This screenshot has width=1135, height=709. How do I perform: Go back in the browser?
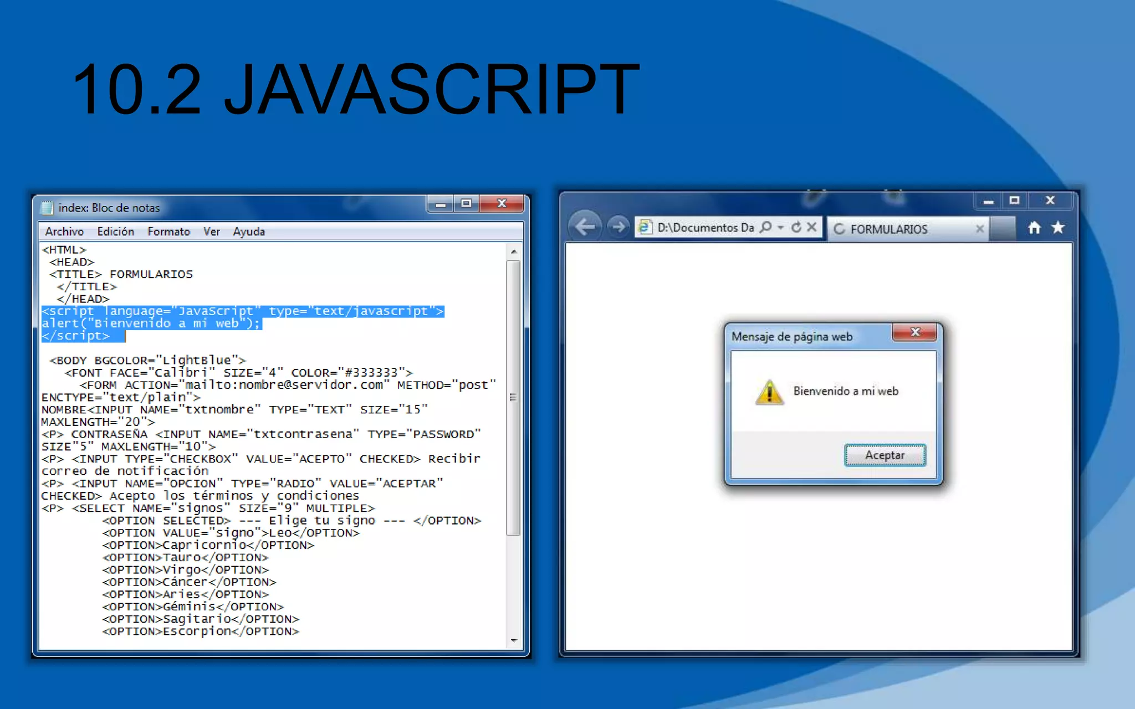pos(585,227)
